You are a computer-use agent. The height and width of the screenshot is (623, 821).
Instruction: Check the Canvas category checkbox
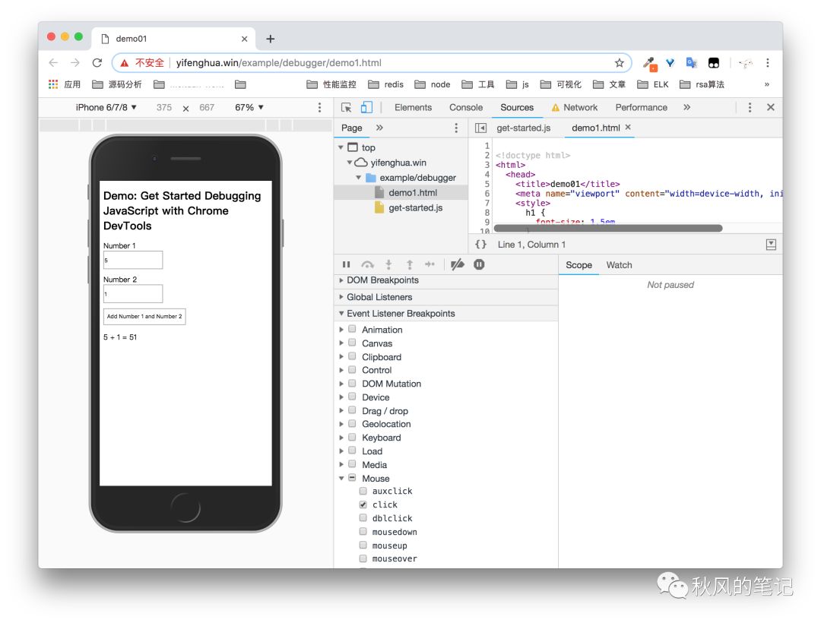pyautogui.click(x=353, y=343)
